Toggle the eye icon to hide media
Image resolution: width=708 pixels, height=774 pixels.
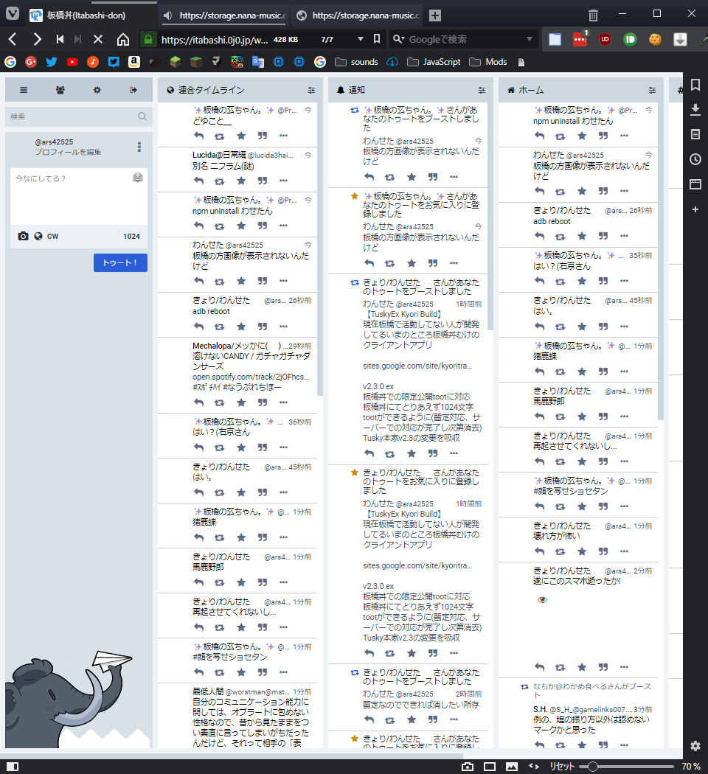click(543, 600)
